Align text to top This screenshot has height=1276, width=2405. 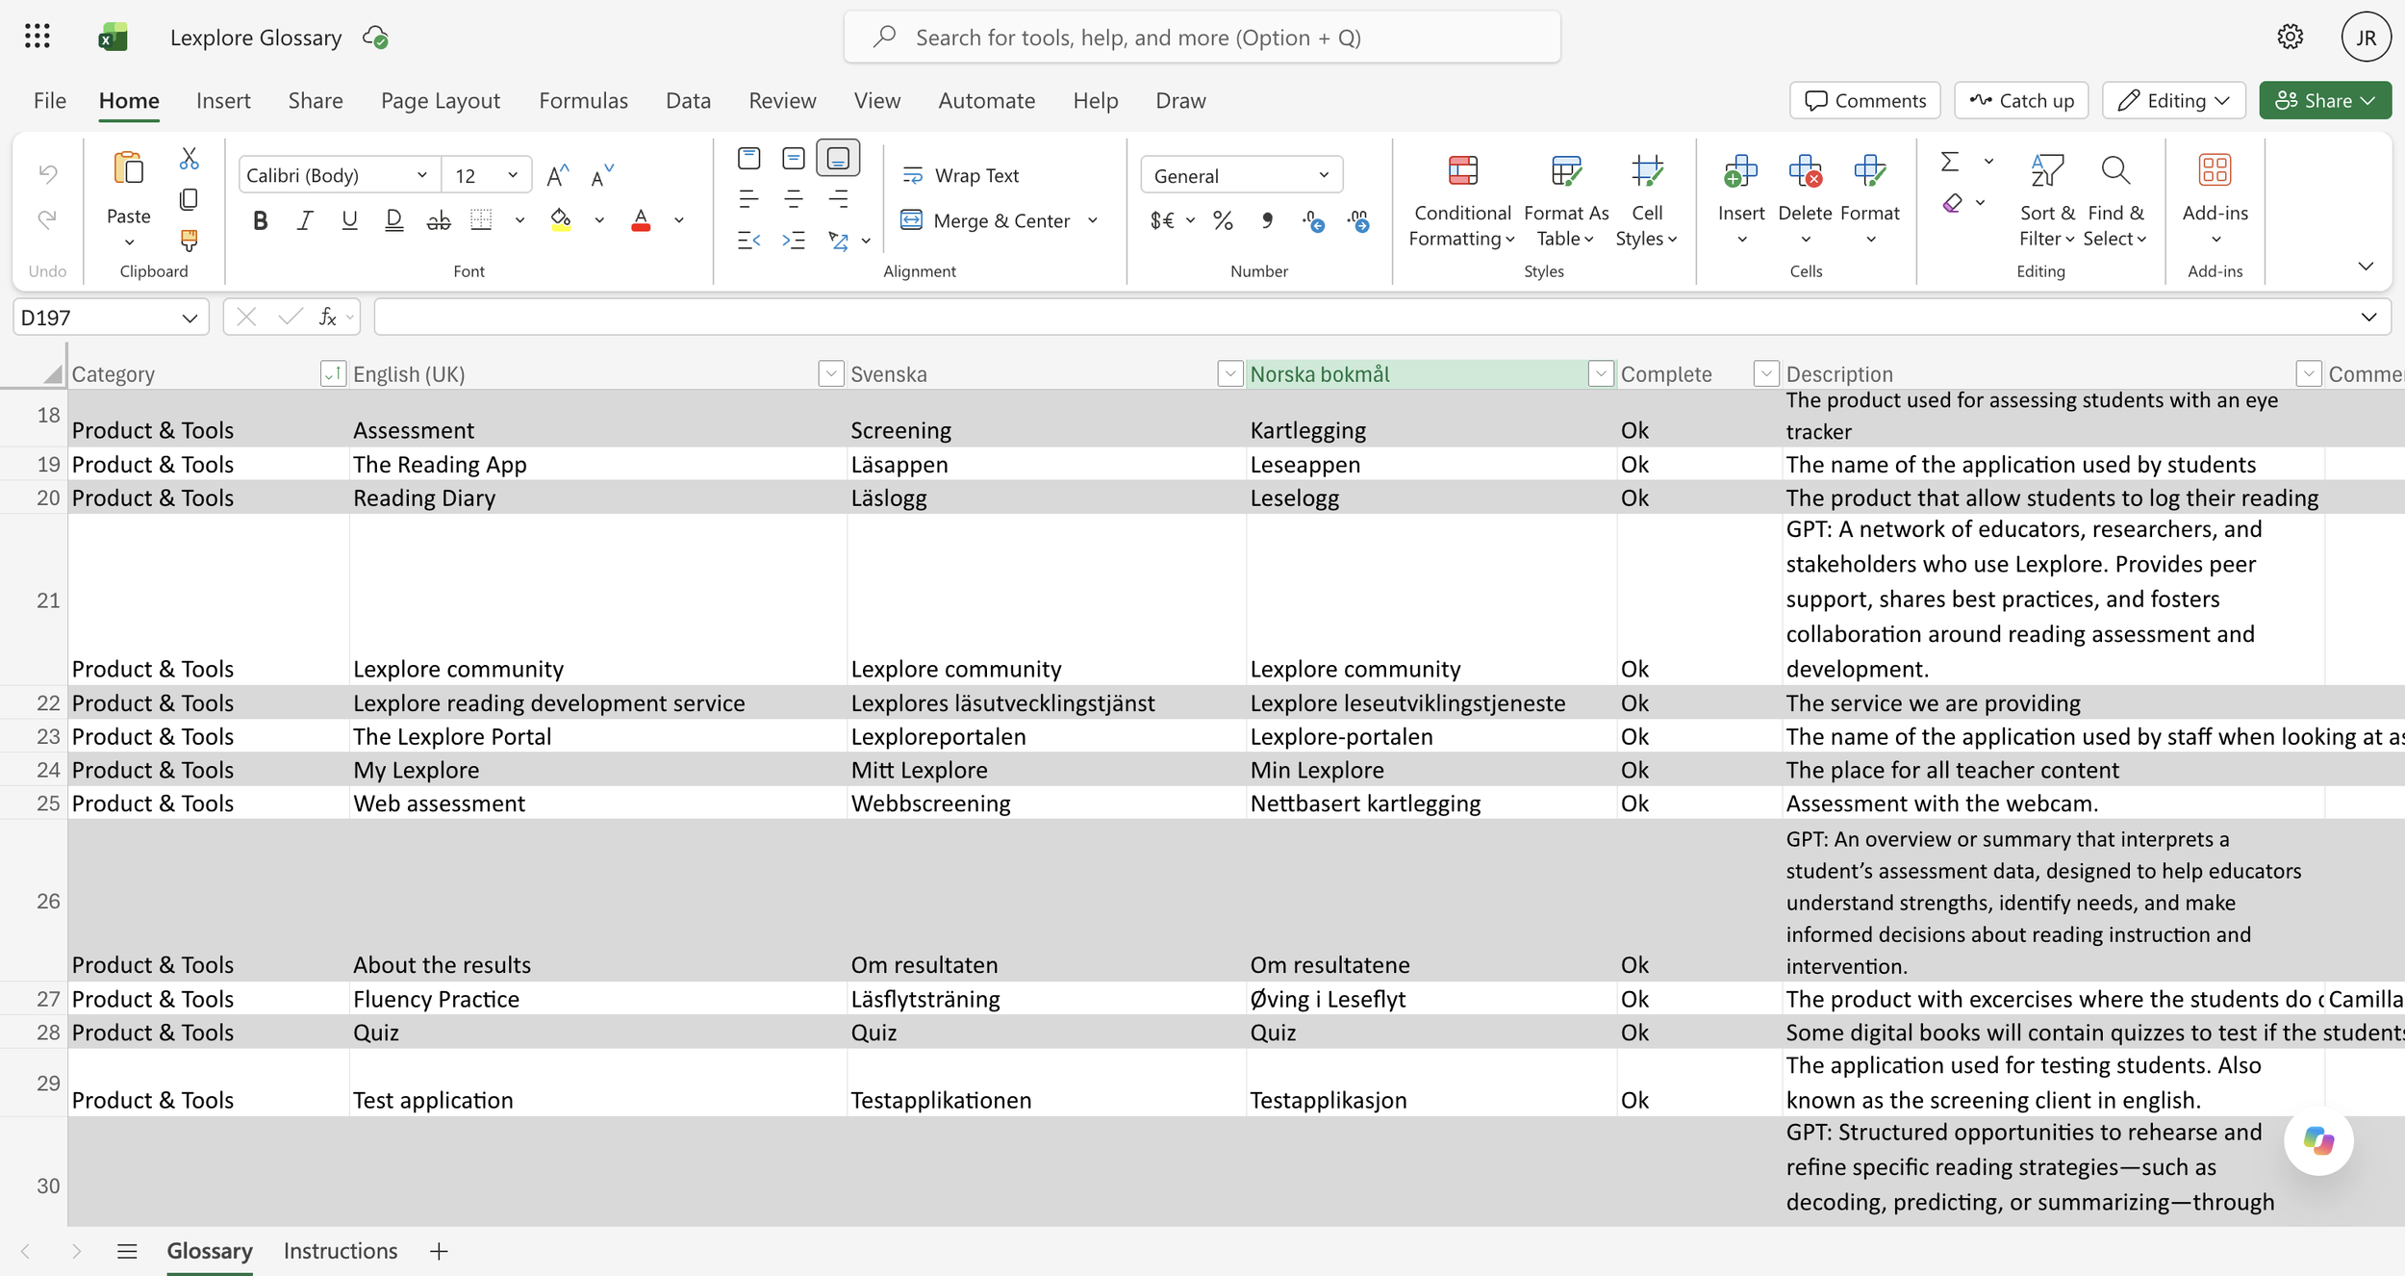pos(748,158)
